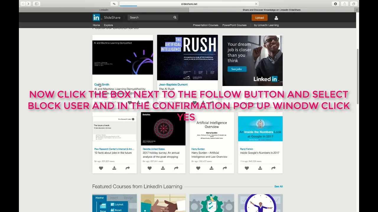Open AI and Machine Learning Demystified thumbnail
Screen dimensions: 378x212
tap(123, 57)
